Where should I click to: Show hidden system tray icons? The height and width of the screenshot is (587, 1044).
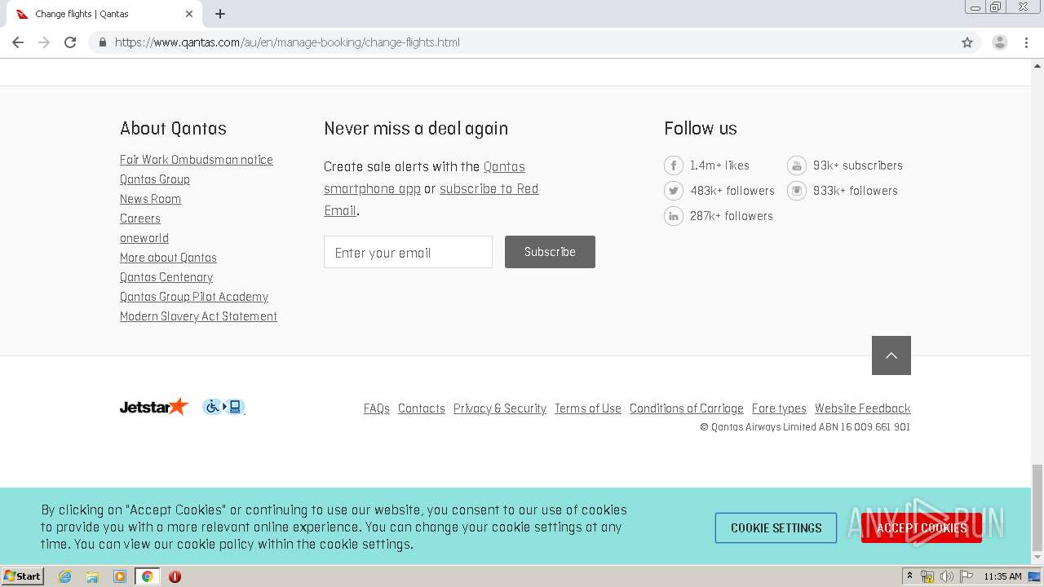909,576
